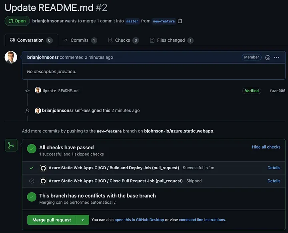The image size is (288, 233).
Task: Click the Merge pull request button
Action: click(52, 220)
